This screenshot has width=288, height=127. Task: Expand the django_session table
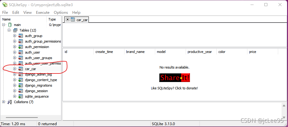pos(14,91)
